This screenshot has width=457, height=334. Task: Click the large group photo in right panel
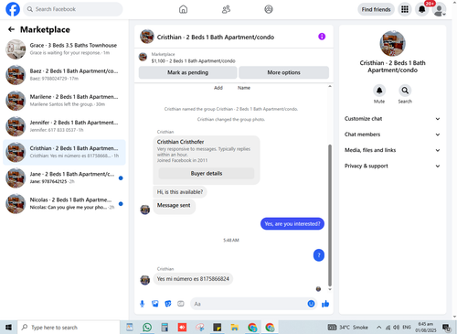point(392,43)
